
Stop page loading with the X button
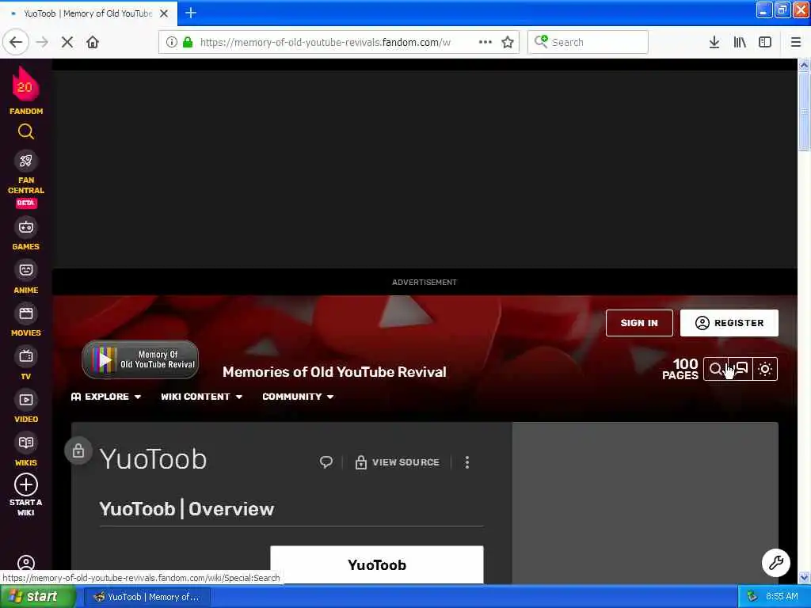67,42
